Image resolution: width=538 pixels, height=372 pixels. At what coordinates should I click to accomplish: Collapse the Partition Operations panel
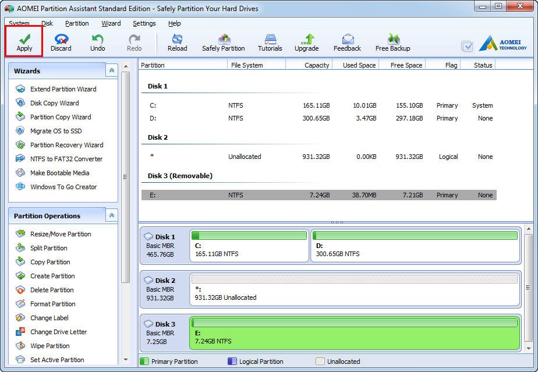[x=111, y=215]
